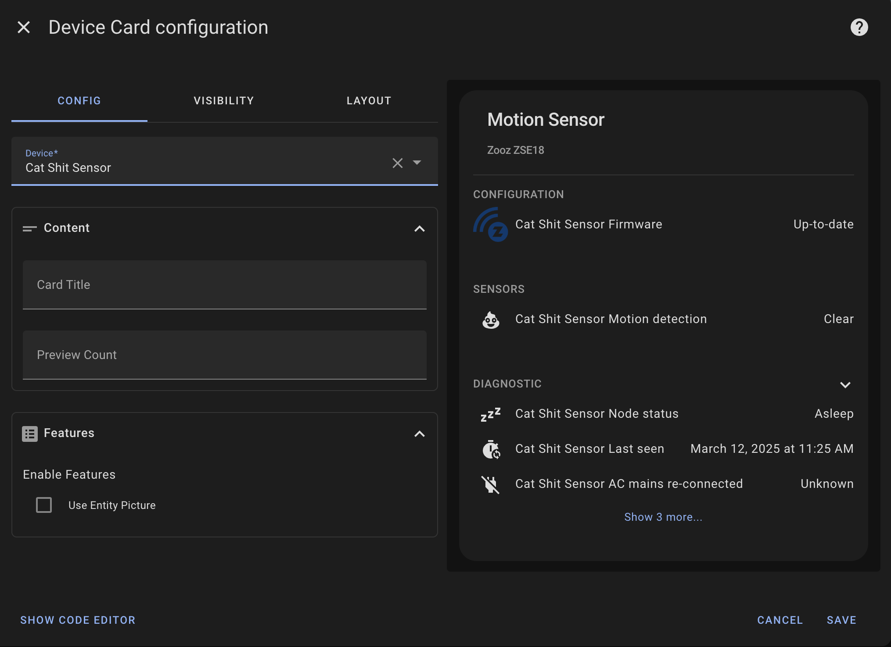Click the Last seen timer icon
Screen dimensions: 891x647
pos(490,449)
